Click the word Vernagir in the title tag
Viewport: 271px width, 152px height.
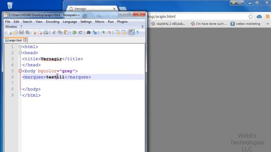click(51, 59)
